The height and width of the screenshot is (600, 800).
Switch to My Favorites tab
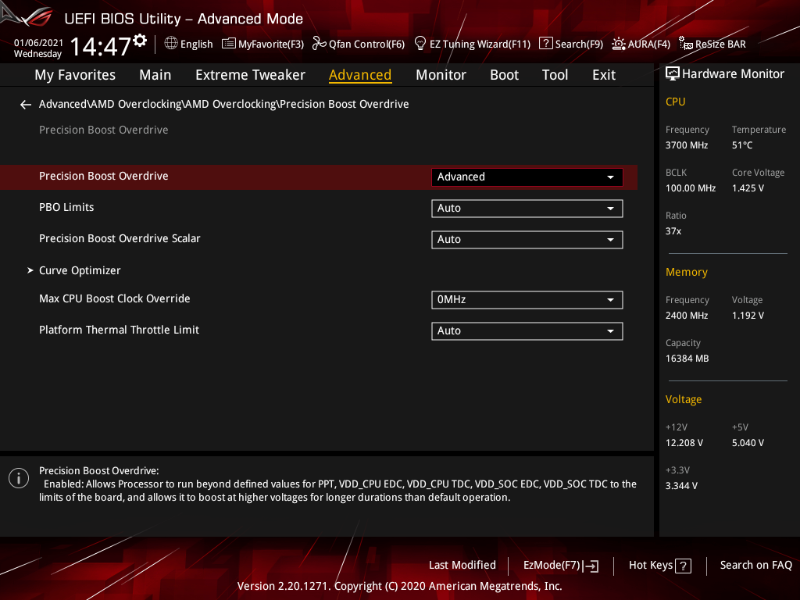pyautogui.click(x=75, y=75)
